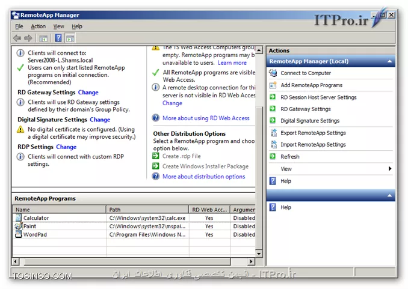
Task: Click the Paint program icon
Action: (x=18, y=226)
